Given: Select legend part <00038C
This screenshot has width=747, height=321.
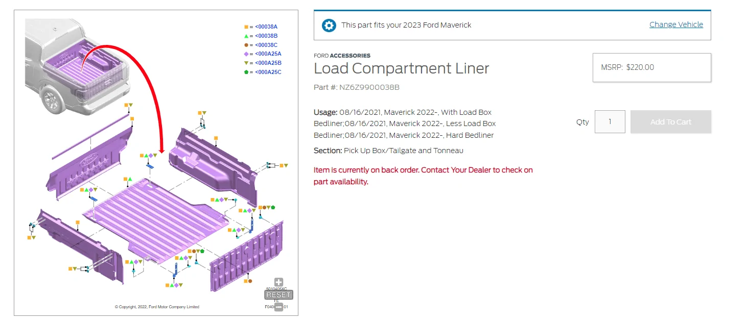Looking at the screenshot, I should coord(267,45).
